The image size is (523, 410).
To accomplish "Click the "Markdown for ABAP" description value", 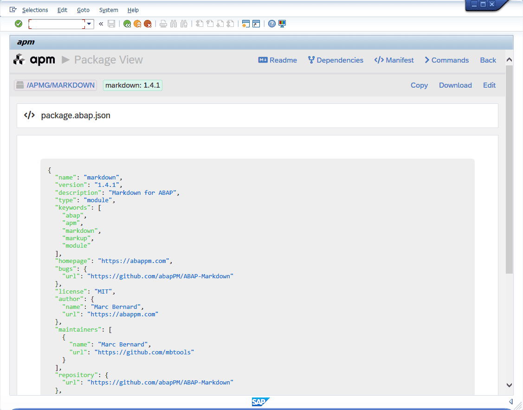I will click(142, 192).
